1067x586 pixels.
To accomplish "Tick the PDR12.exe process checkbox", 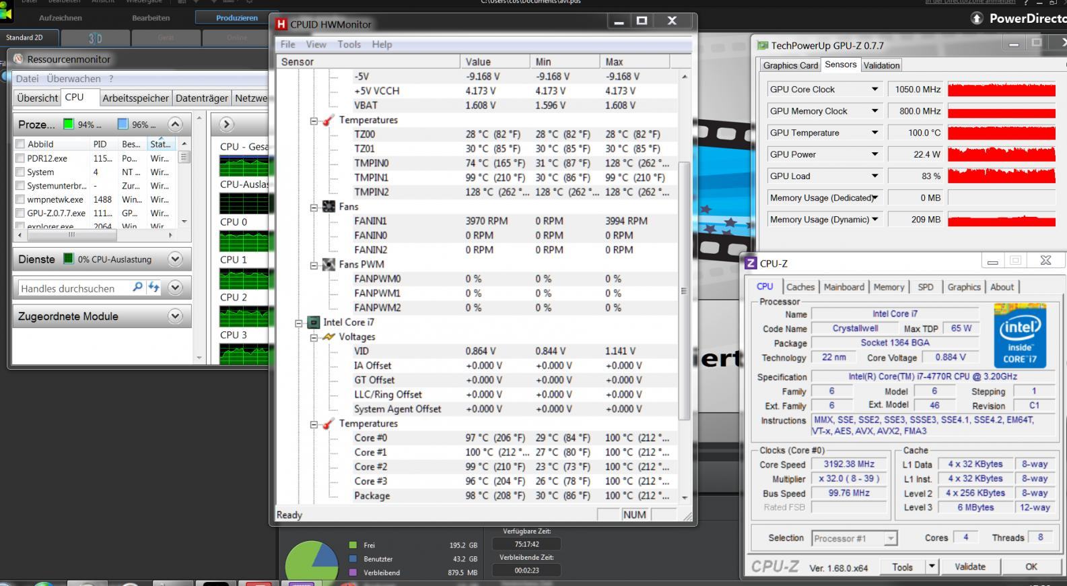I will (x=20, y=159).
